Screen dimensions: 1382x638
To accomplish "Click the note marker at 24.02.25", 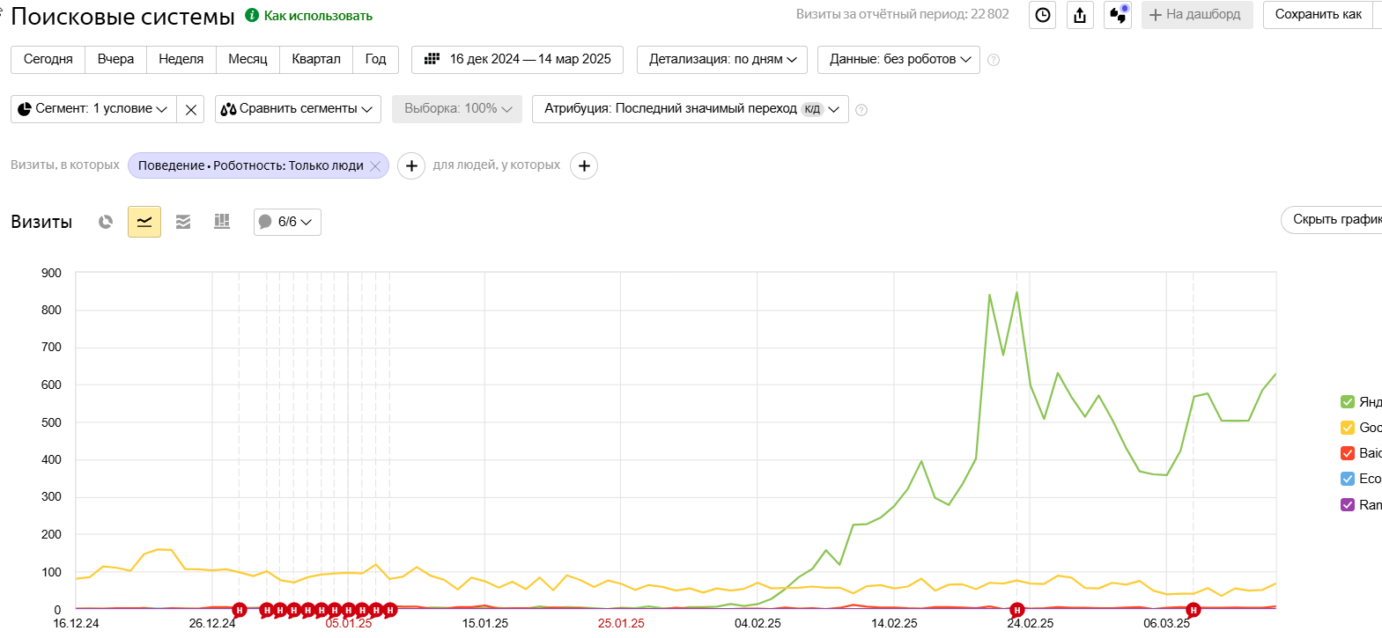I will (x=1017, y=610).
